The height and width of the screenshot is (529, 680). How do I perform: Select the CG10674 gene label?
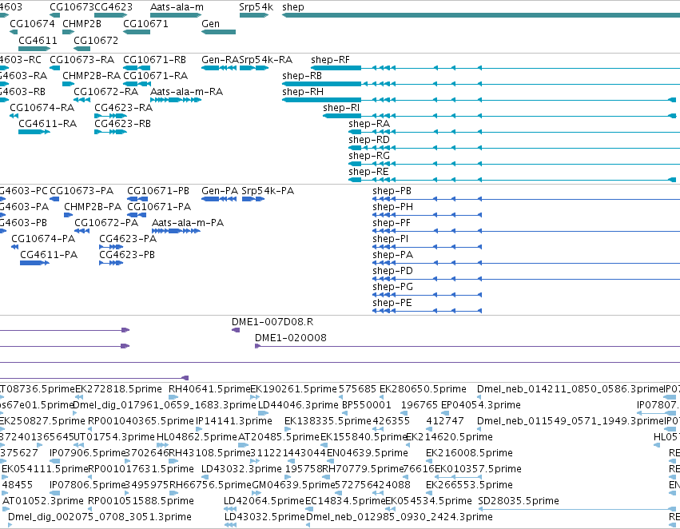click(x=33, y=24)
